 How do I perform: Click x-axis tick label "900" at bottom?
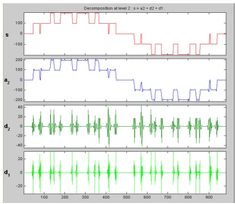pyautogui.click(x=209, y=197)
